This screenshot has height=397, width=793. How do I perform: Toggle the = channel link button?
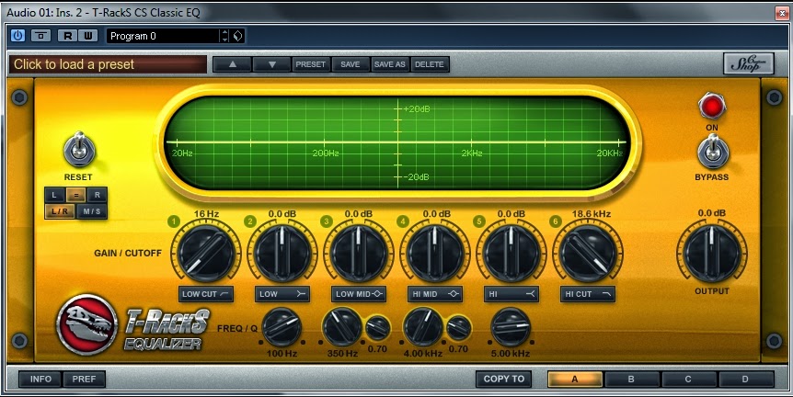point(75,195)
